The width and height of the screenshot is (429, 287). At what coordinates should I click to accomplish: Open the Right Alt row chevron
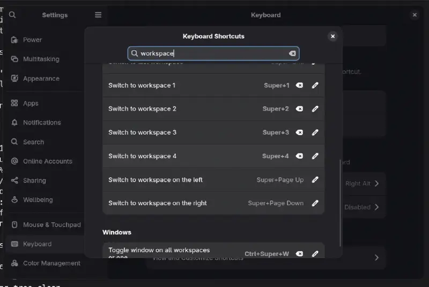tap(377, 183)
